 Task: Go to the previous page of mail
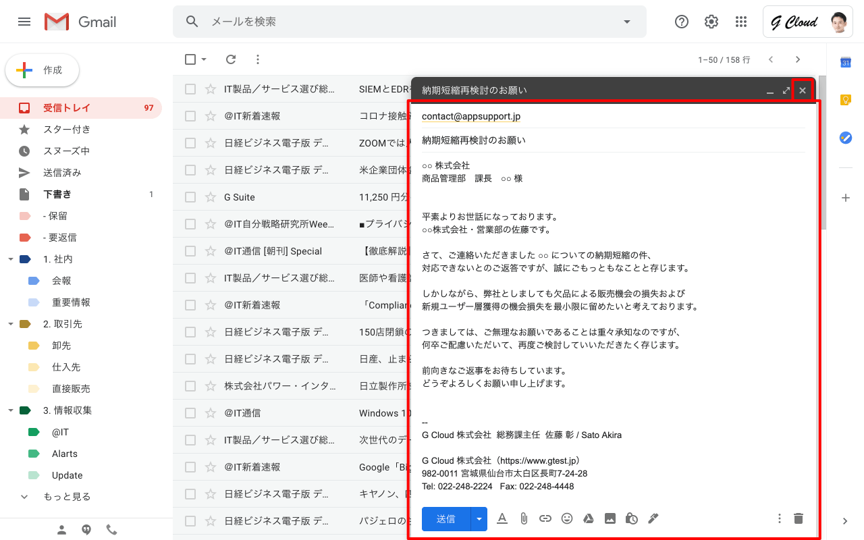pyautogui.click(x=771, y=59)
